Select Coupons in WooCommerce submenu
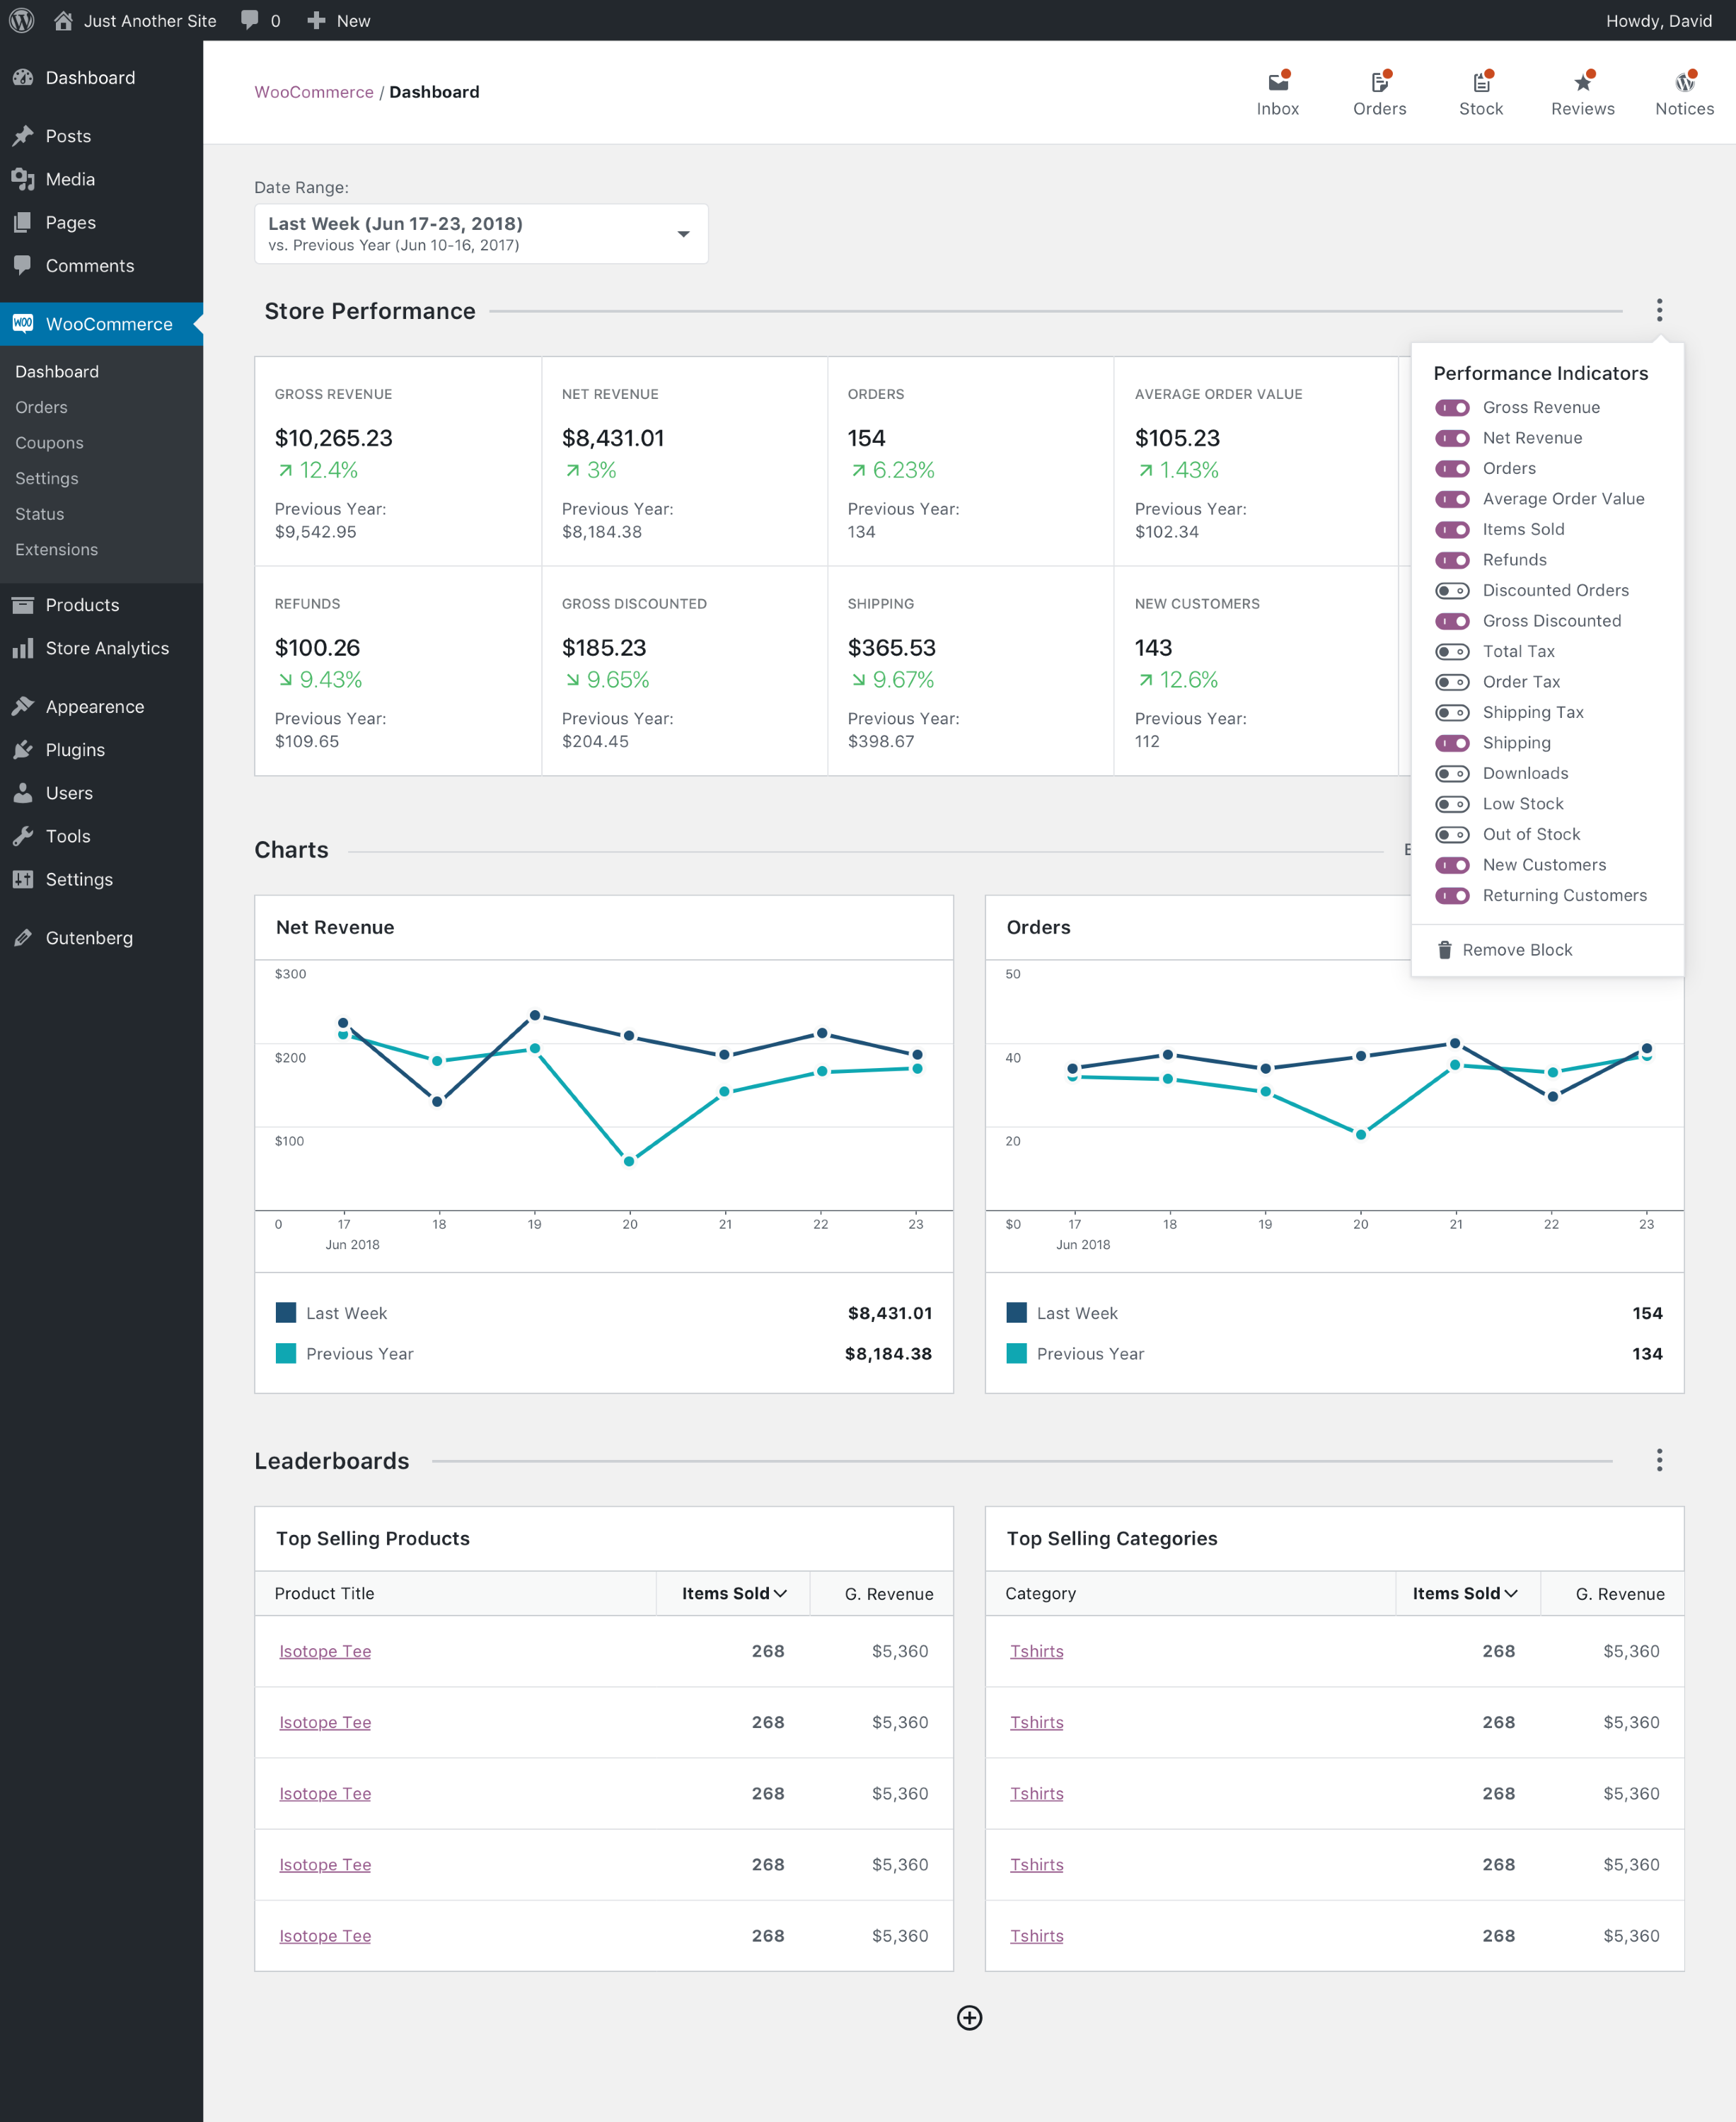This screenshot has height=2122, width=1736. 49,443
